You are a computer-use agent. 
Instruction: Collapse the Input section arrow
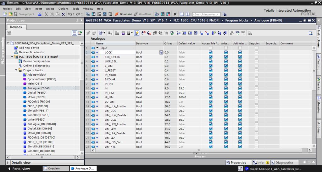[97, 48]
